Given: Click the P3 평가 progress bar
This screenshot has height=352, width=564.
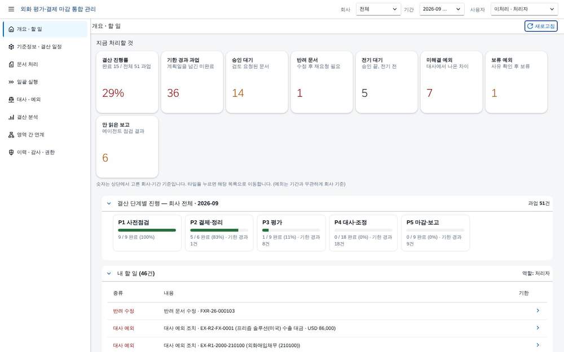Looking at the screenshot, I should click(x=292, y=230).
